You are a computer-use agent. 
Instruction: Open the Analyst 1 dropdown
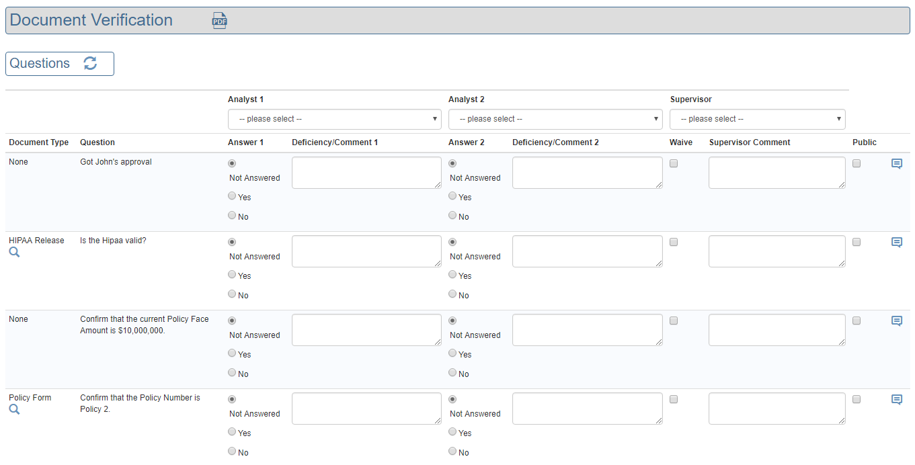[334, 119]
